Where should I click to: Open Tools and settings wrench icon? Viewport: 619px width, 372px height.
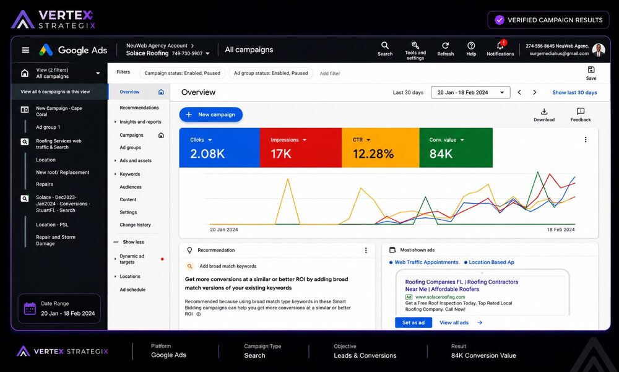pos(415,45)
